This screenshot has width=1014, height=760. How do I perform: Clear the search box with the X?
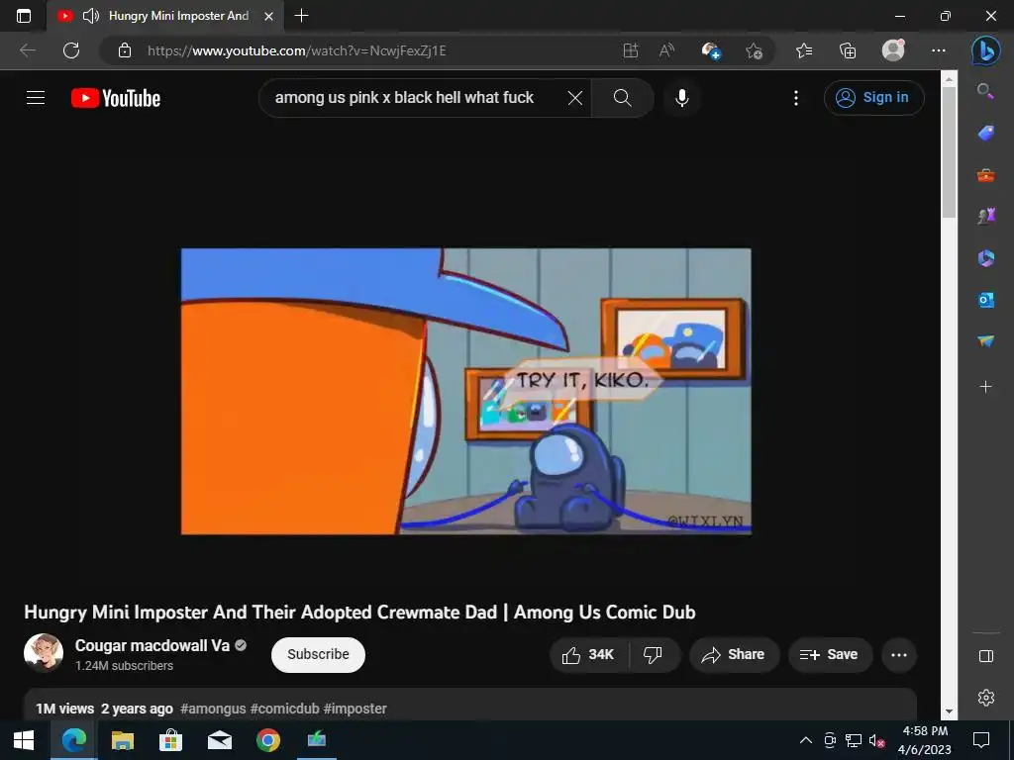[575, 98]
